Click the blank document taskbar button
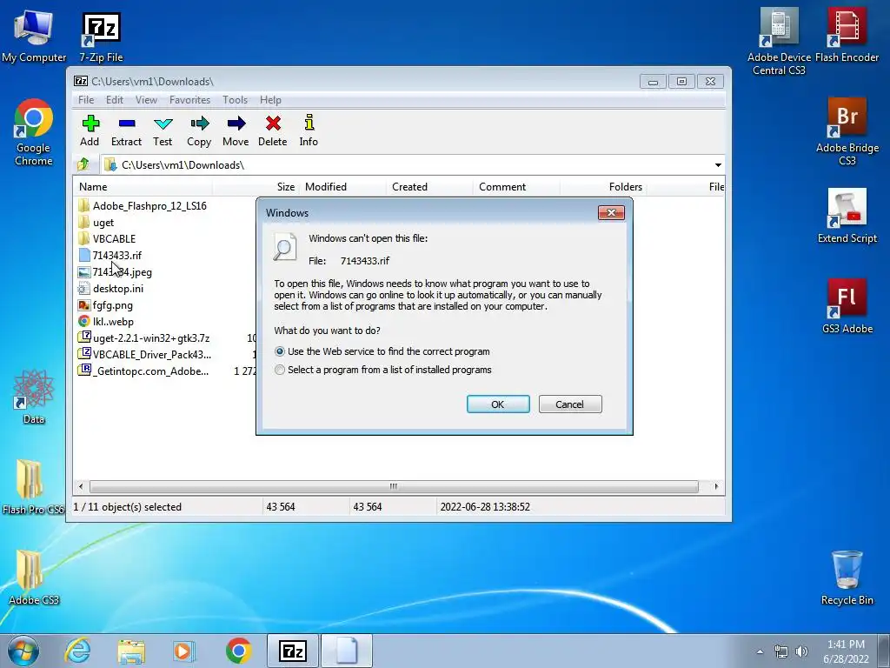This screenshot has width=890, height=668. coord(347,651)
